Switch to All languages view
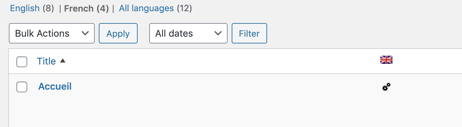The image size is (462, 127). (146, 8)
